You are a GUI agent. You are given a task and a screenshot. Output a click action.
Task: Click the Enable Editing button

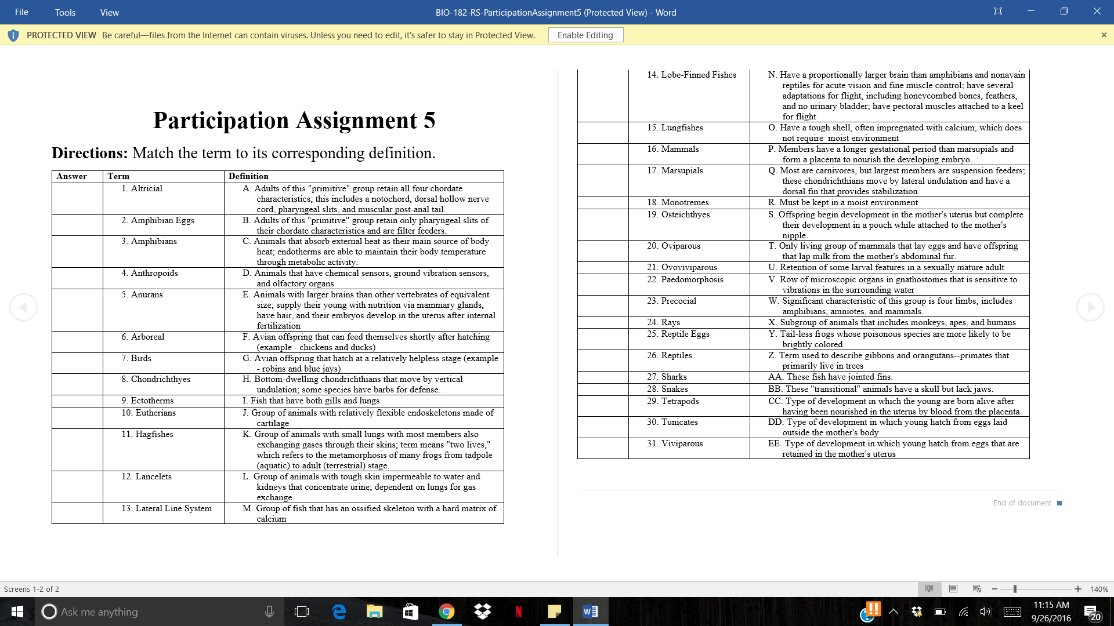pyautogui.click(x=585, y=34)
